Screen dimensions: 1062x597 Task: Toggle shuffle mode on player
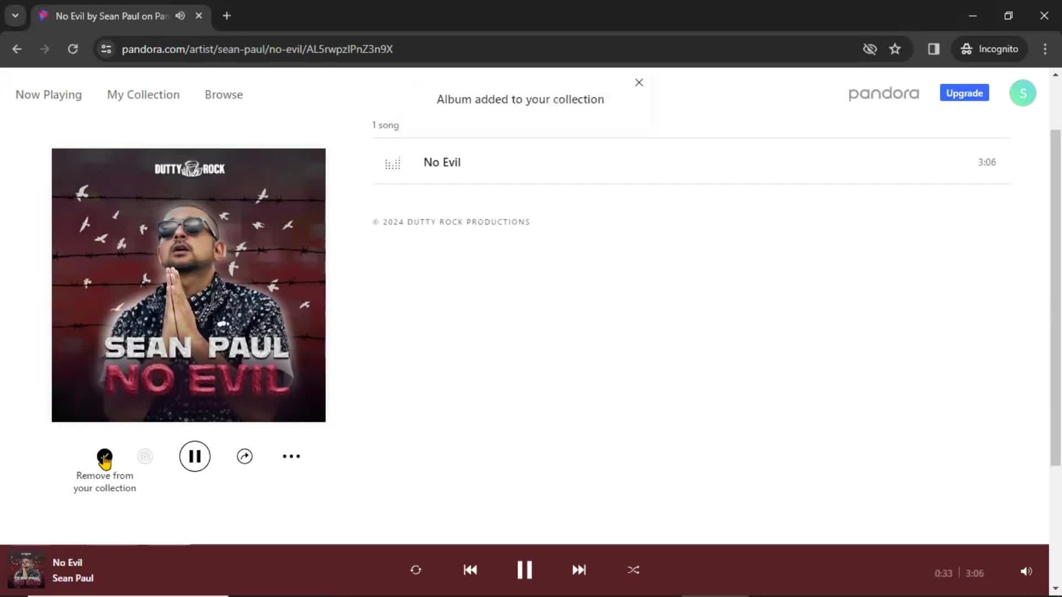coord(633,570)
